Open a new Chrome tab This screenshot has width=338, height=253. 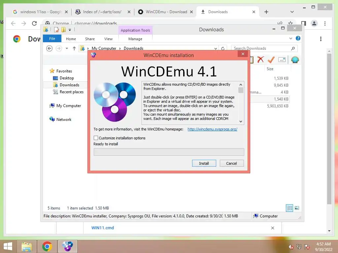click(266, 12)
